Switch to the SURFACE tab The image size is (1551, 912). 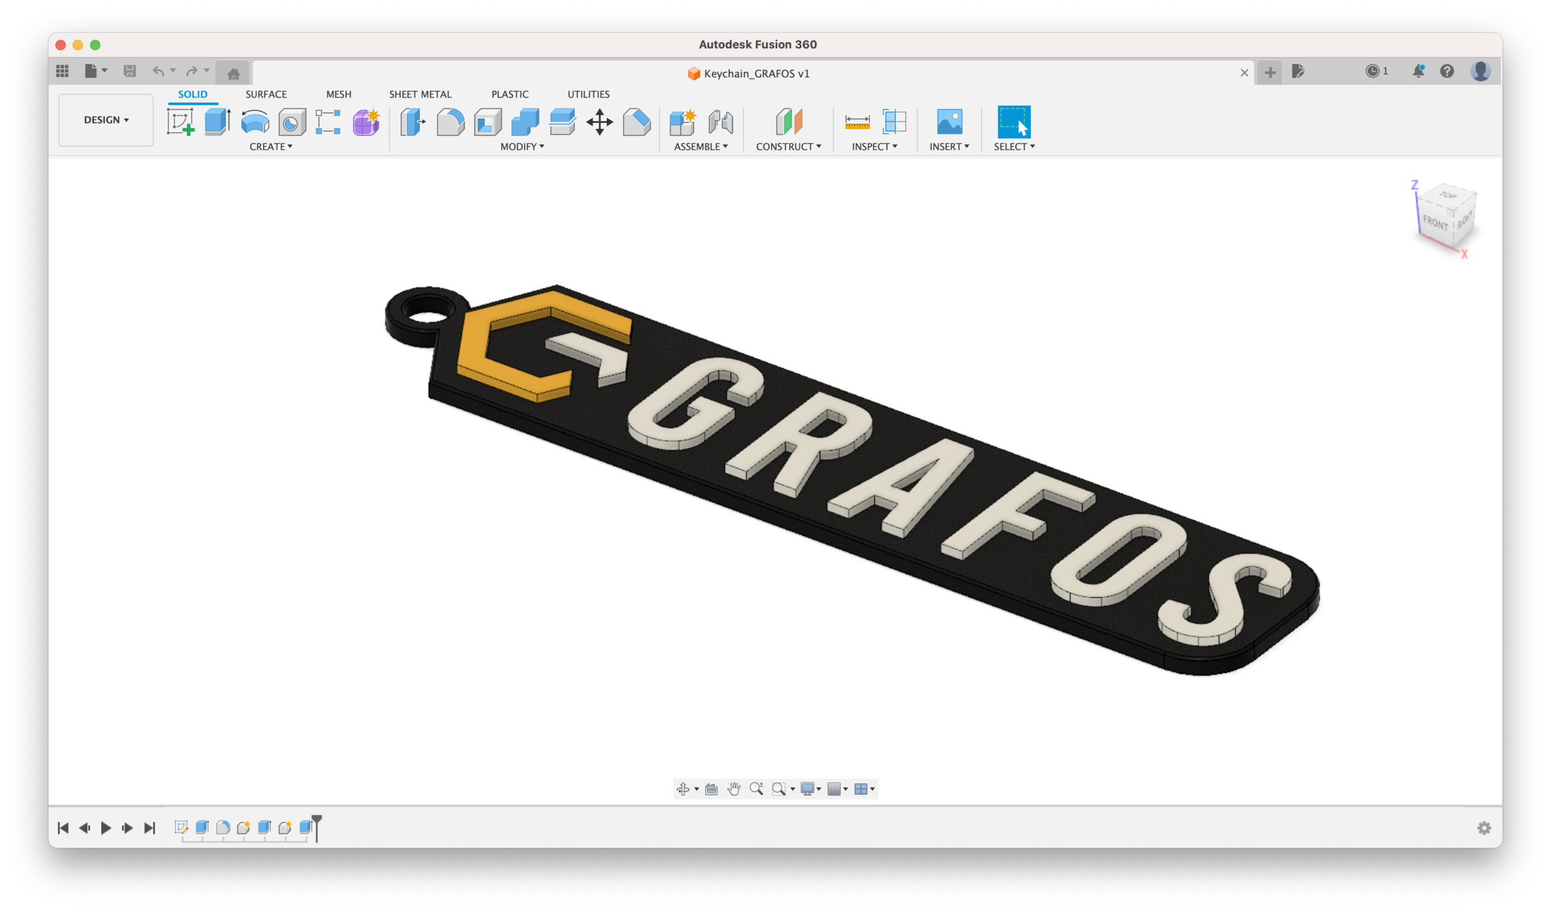click(x=266, y=94)
